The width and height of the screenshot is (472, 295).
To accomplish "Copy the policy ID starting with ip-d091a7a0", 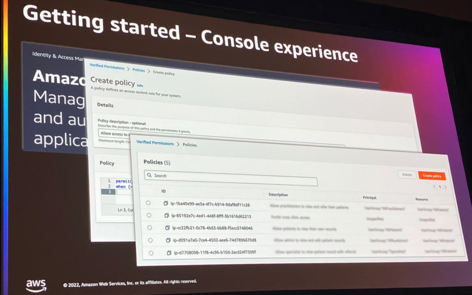I will pyautogui.click(x=168, y=240).
